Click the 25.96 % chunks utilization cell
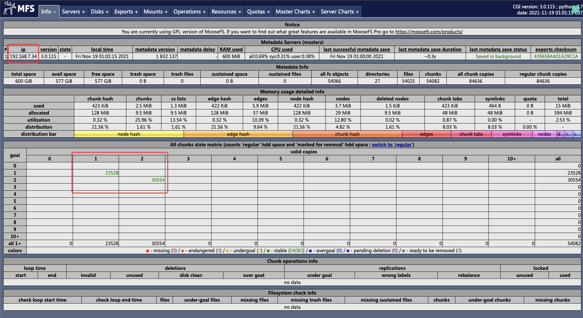 pos(144,120)
